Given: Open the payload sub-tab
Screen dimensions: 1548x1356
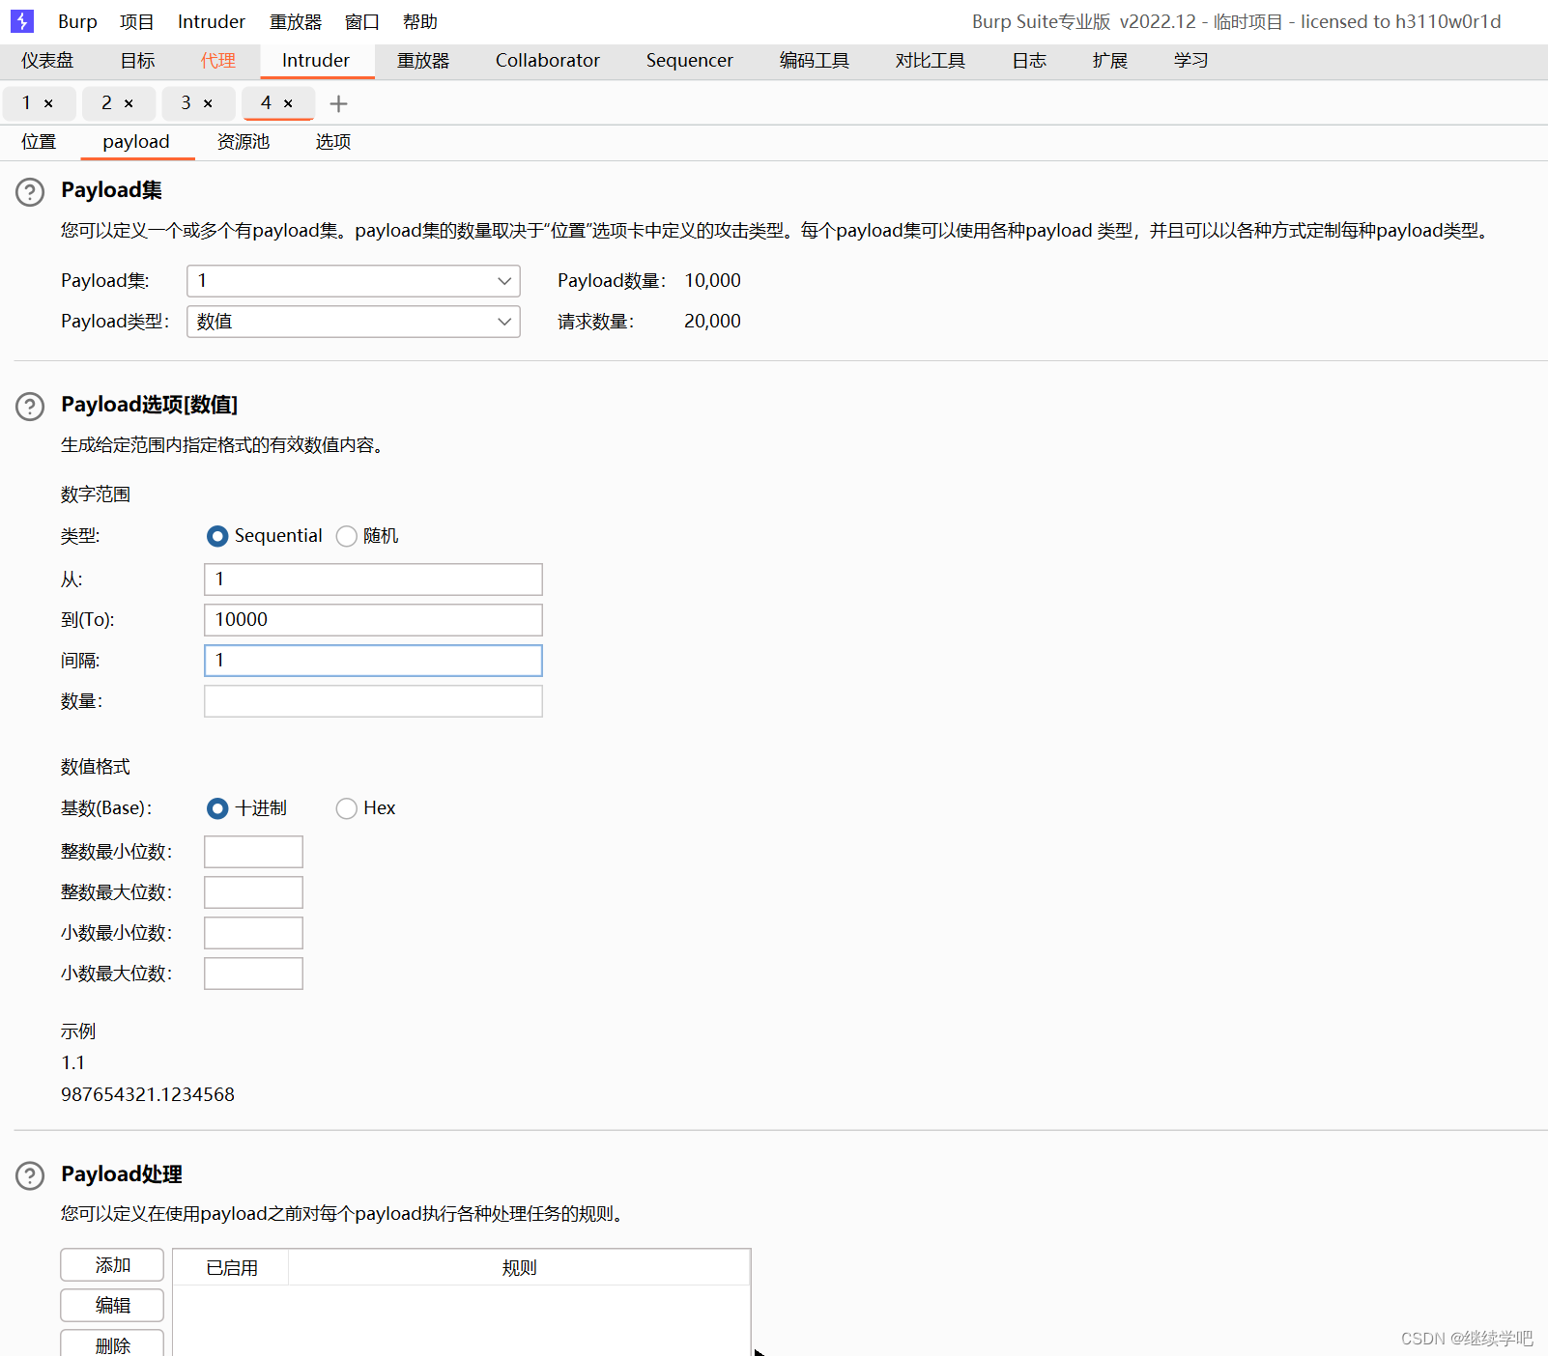Looking at the screenshot, I should point(136,142).
